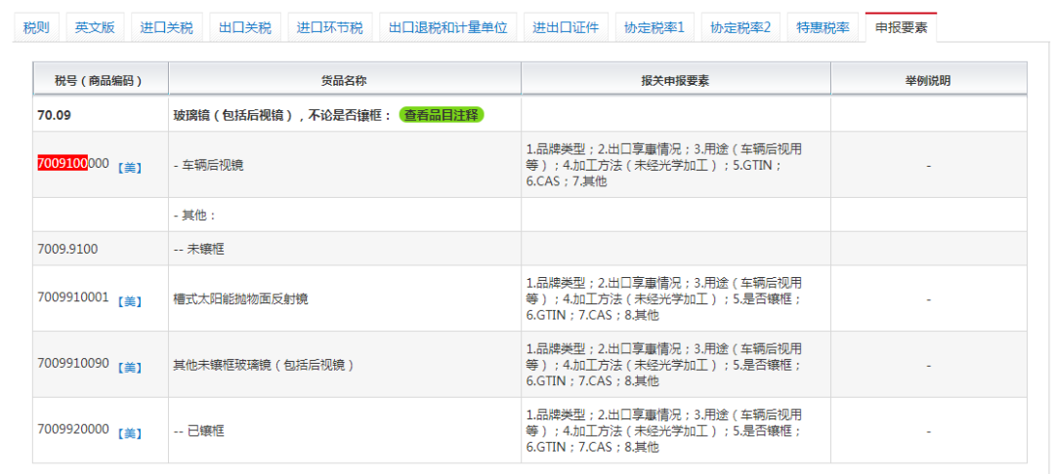This screenshot has height=474, width=1055.
Task: Click the row label -- 已镶框
Action: click(x=199, y=431)
